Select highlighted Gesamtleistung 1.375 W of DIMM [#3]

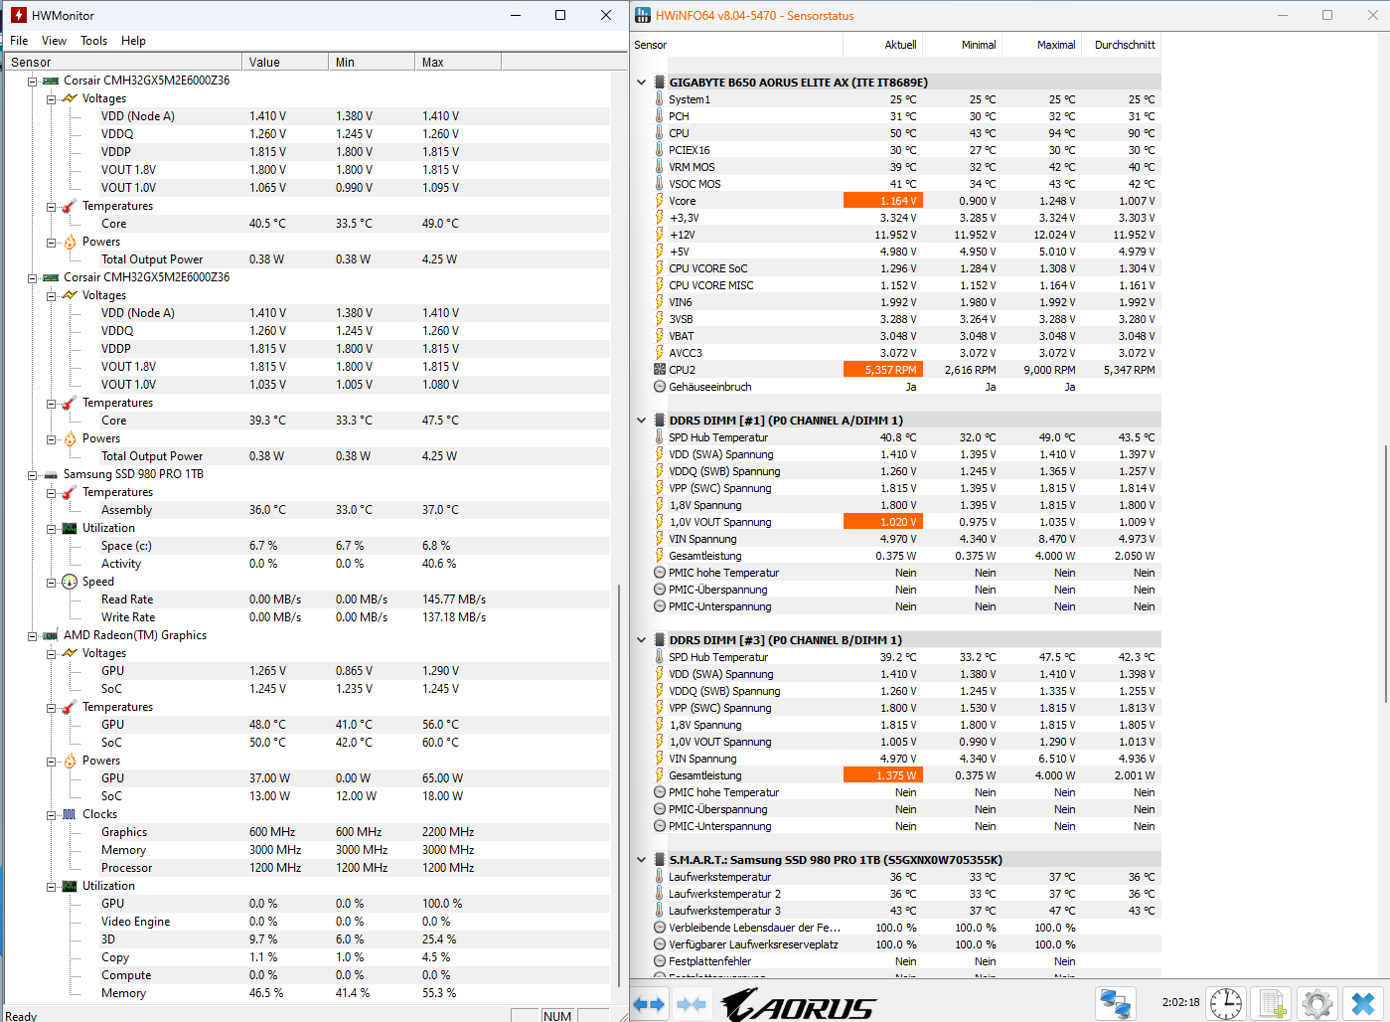tap(883, 775)
